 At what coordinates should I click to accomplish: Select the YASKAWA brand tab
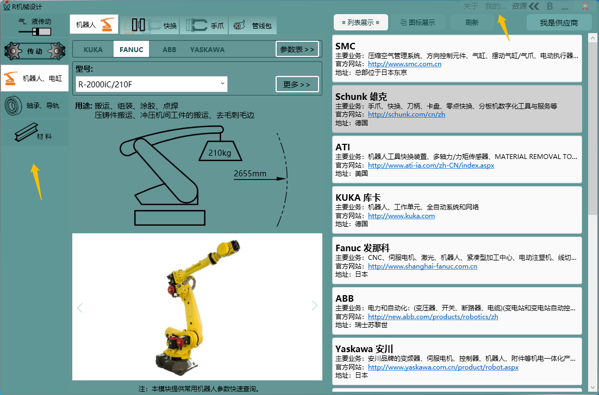208,49
